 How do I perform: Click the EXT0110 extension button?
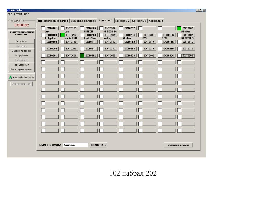71,42
